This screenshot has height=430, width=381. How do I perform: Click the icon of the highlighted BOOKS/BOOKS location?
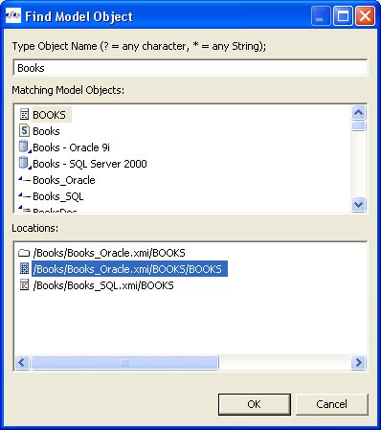[24, 269]
